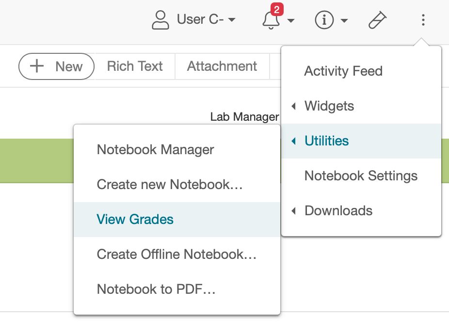Expand the info menu dropdown arrow

[344, 20]
